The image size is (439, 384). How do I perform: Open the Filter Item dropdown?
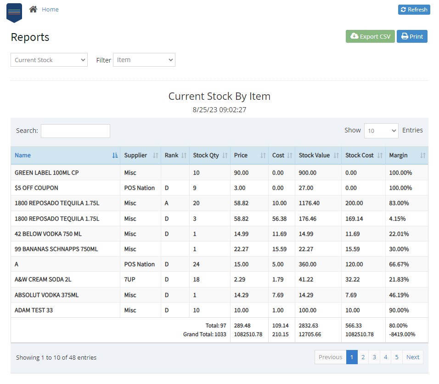point(144,60)
